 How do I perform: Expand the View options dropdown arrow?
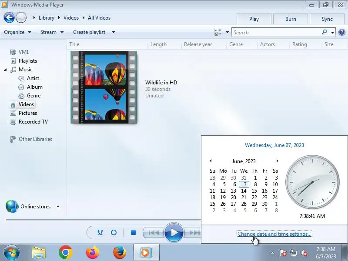click(227, 32)
